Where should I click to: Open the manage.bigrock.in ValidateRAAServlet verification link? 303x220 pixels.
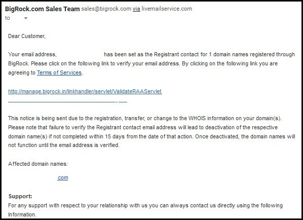coord(85,91)
